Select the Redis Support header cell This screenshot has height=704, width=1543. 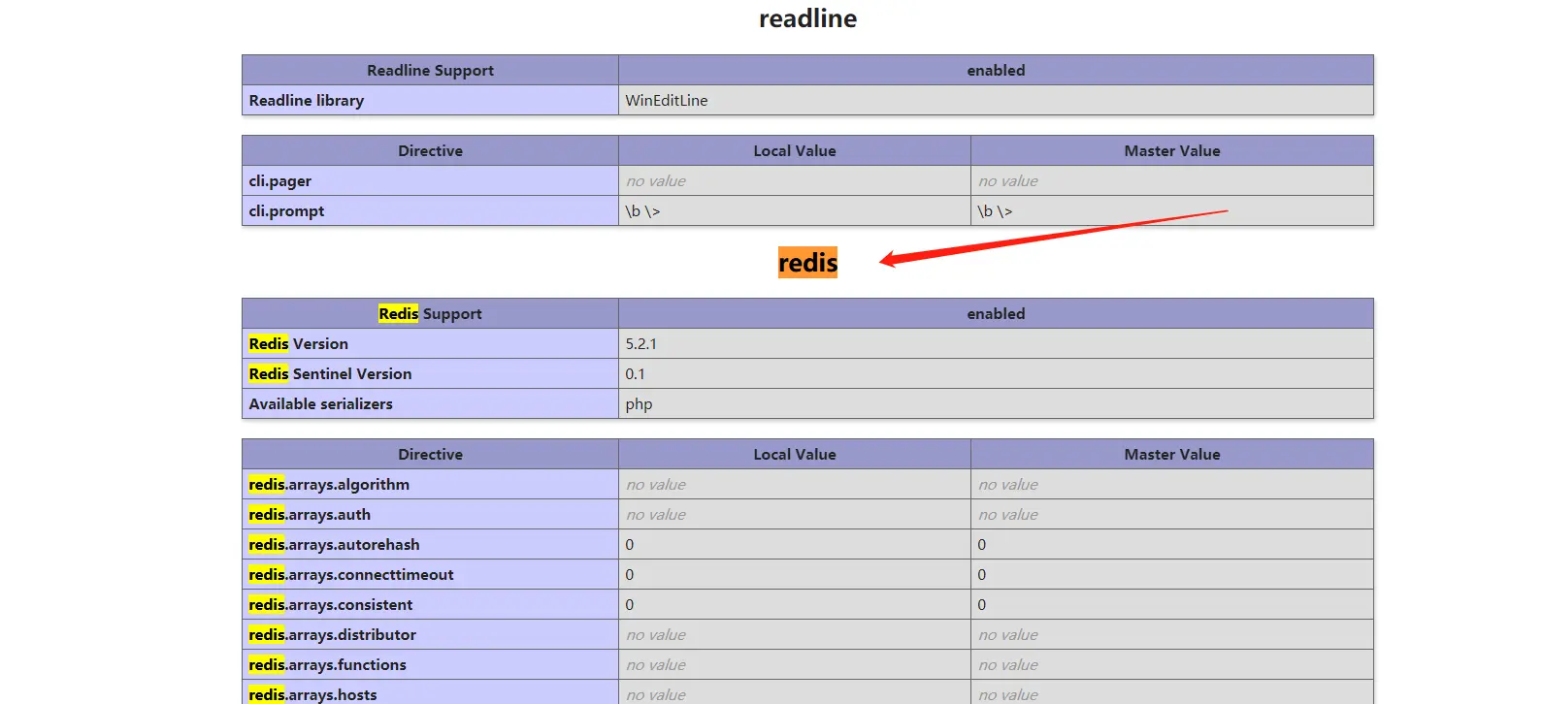(x=430, y=313)
